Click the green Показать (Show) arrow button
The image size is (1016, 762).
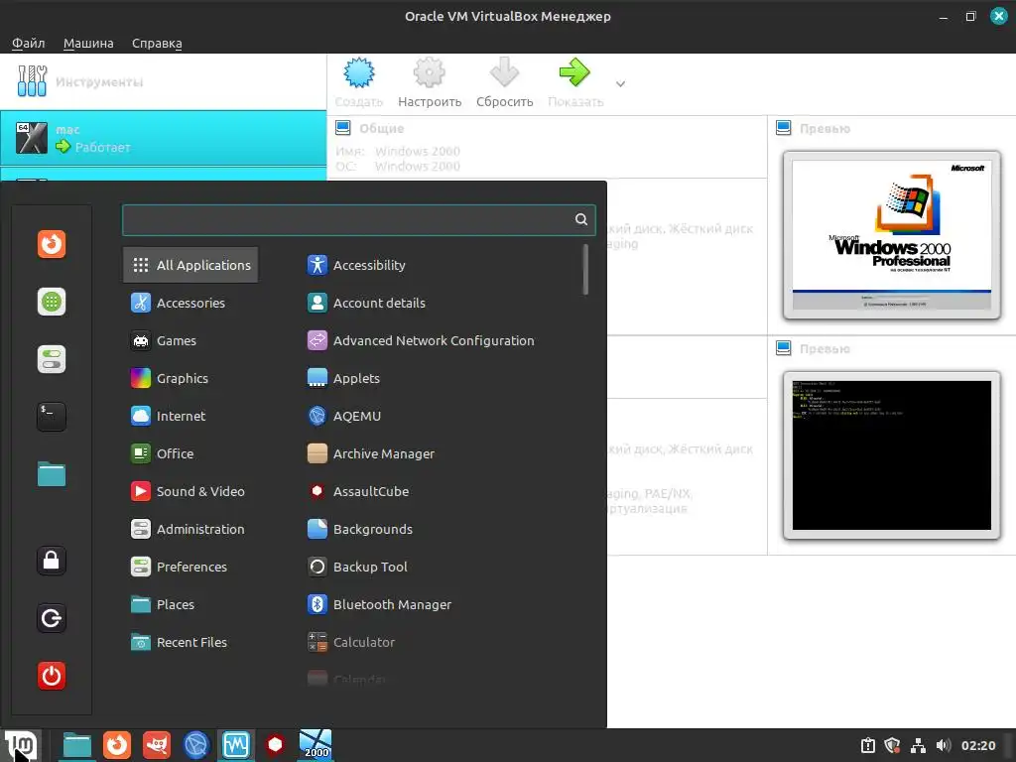coord(575,82)
